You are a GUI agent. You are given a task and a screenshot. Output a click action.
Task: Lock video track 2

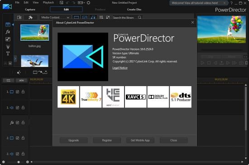click(23, 138)
